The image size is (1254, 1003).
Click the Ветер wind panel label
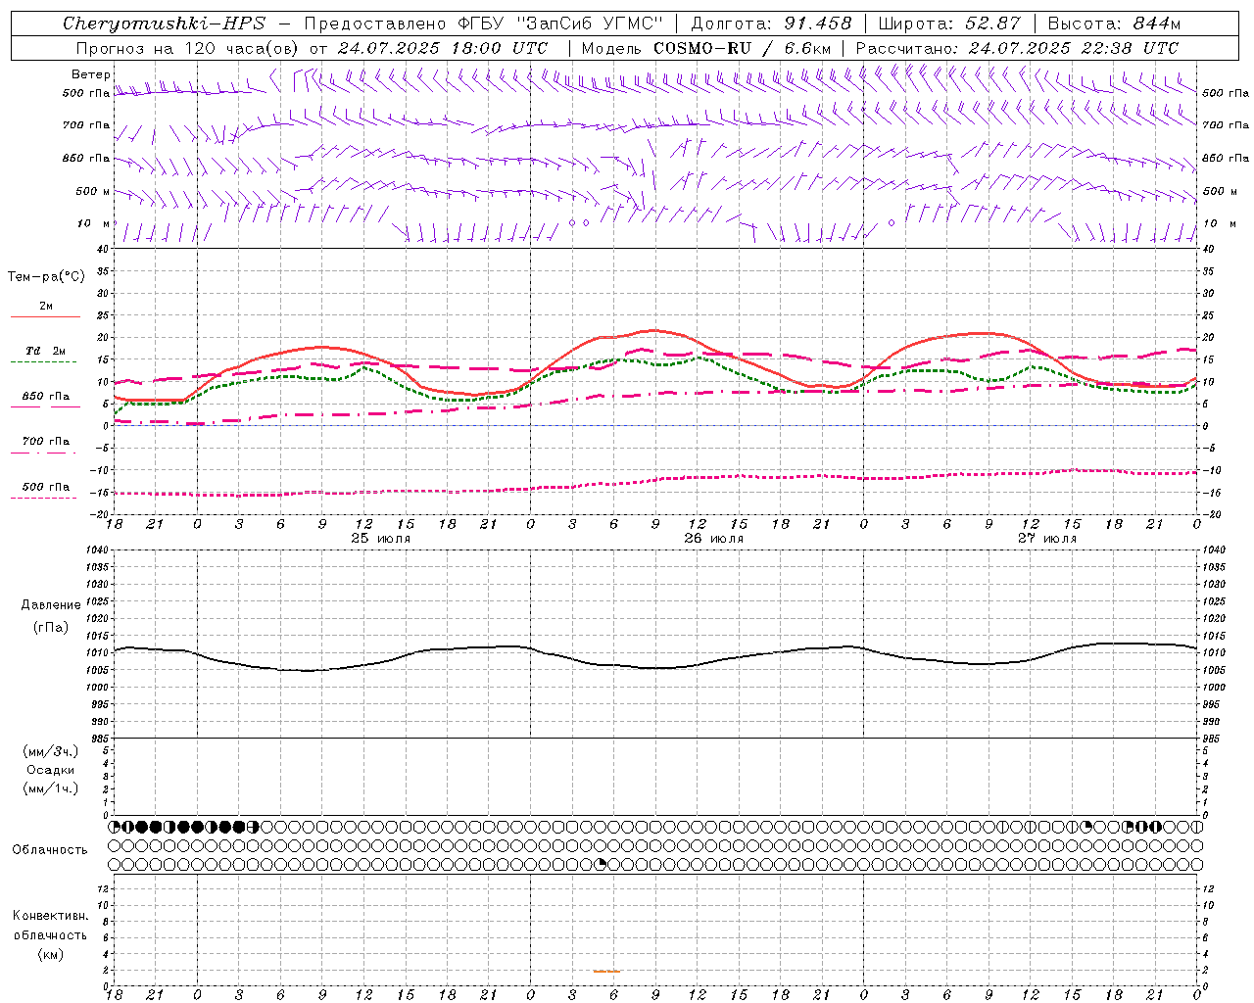(x=91, y=74)
